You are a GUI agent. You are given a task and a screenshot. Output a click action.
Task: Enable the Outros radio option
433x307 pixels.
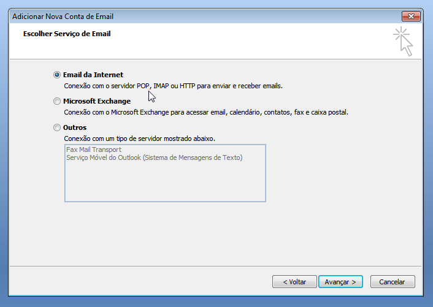[57, 127]
